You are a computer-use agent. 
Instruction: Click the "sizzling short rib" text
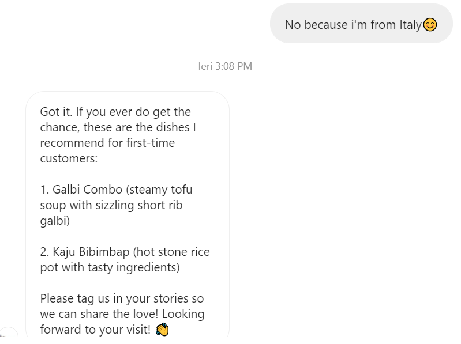click(x=135, y=205)
